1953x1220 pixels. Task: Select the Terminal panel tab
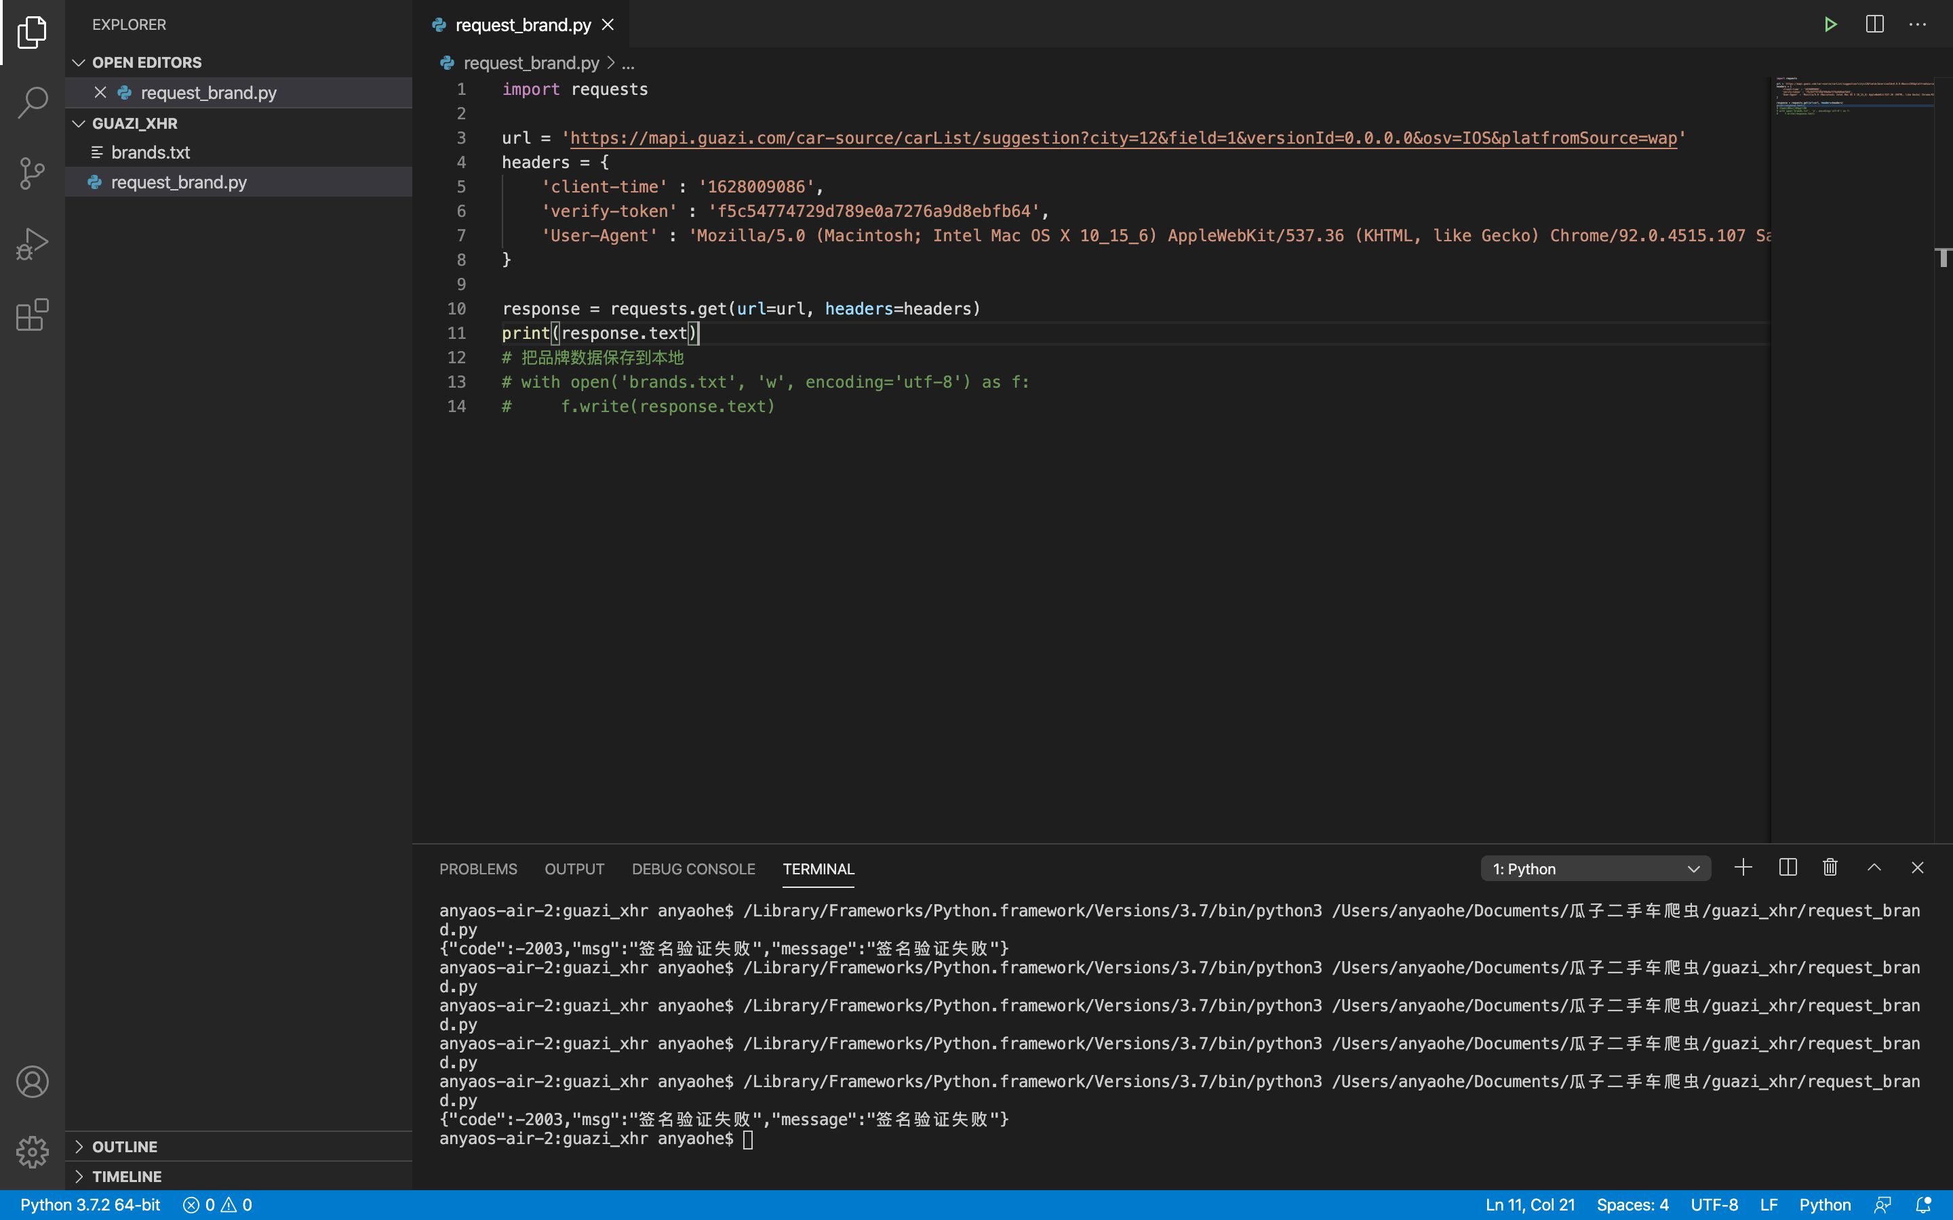pos(818,869)
